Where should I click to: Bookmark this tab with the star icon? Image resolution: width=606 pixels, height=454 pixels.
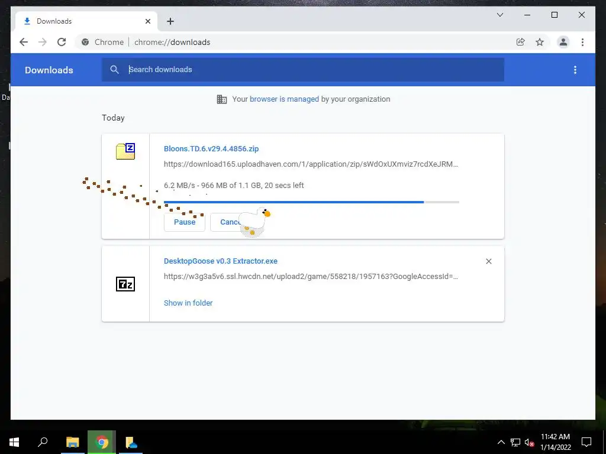[x=540, y=42]
